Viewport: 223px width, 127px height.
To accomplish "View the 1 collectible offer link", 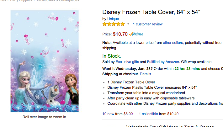I will (x=148, y=114).
